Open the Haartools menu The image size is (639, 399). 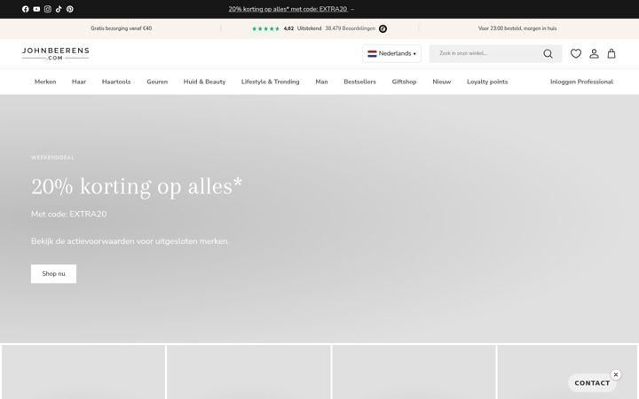point(116,82)
